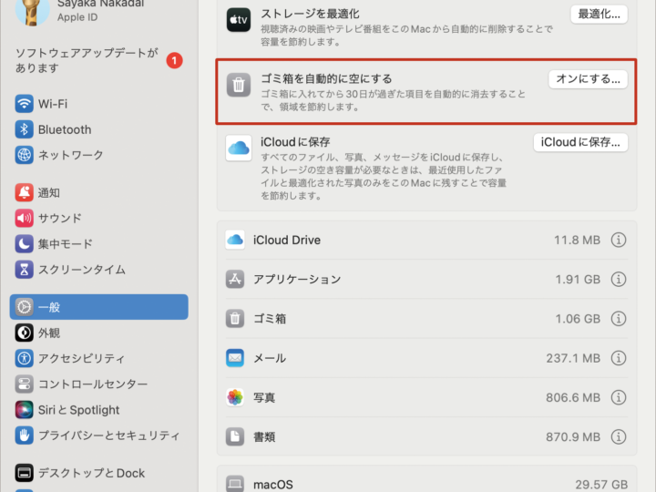Image resolution: width=656 pixels, height=492 pixels.
Task: Click the オンにする... button
Action: coord(588,79)
